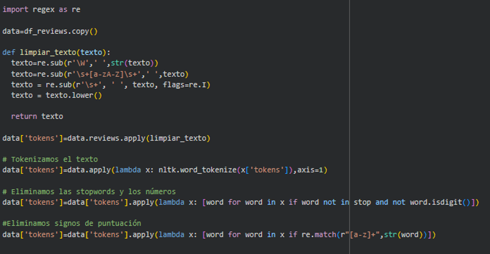
Task: Click 'df_reviews' in the data assignment line
Action: tap(45, 32)
